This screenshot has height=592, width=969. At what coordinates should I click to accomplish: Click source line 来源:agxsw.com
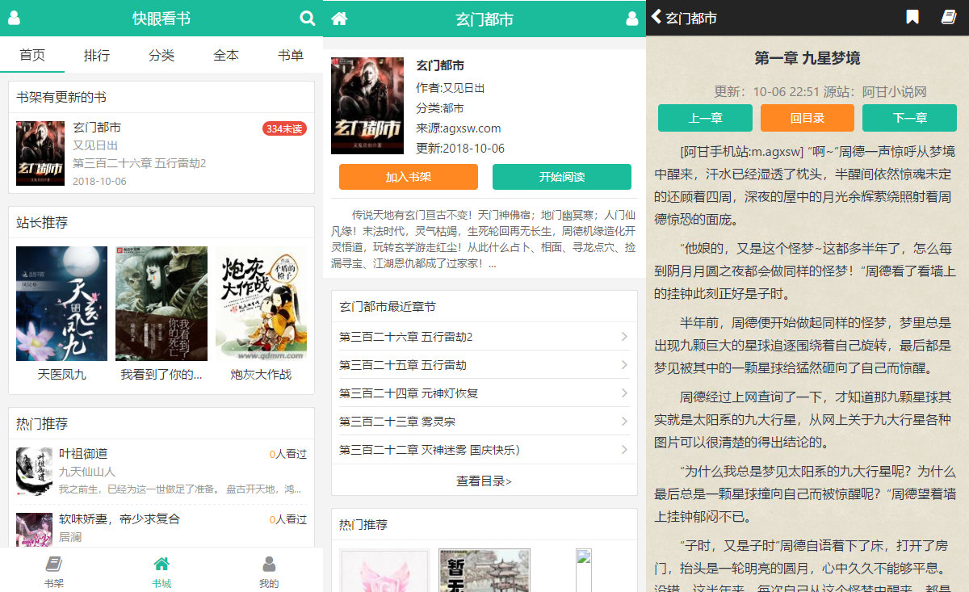pyautogui.click(x=459, y=128)
